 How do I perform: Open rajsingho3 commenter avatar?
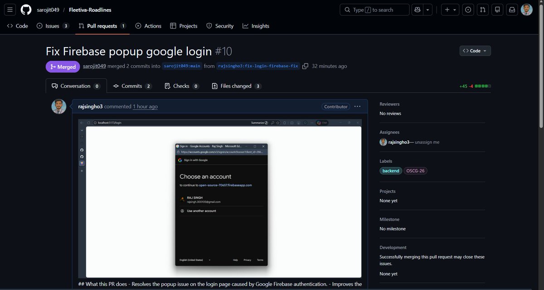(x=59, y=106)
